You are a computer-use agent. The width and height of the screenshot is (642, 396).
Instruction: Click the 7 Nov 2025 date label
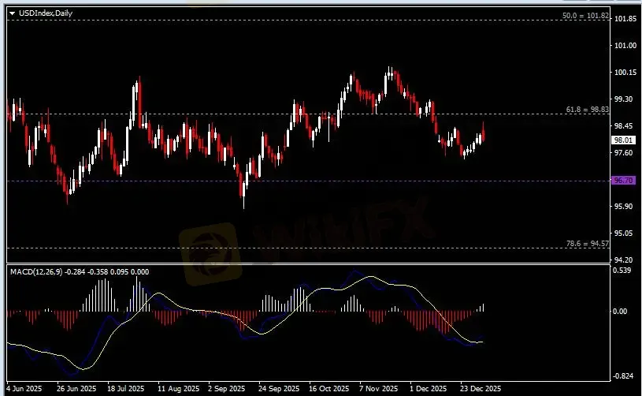coord(379,389)
